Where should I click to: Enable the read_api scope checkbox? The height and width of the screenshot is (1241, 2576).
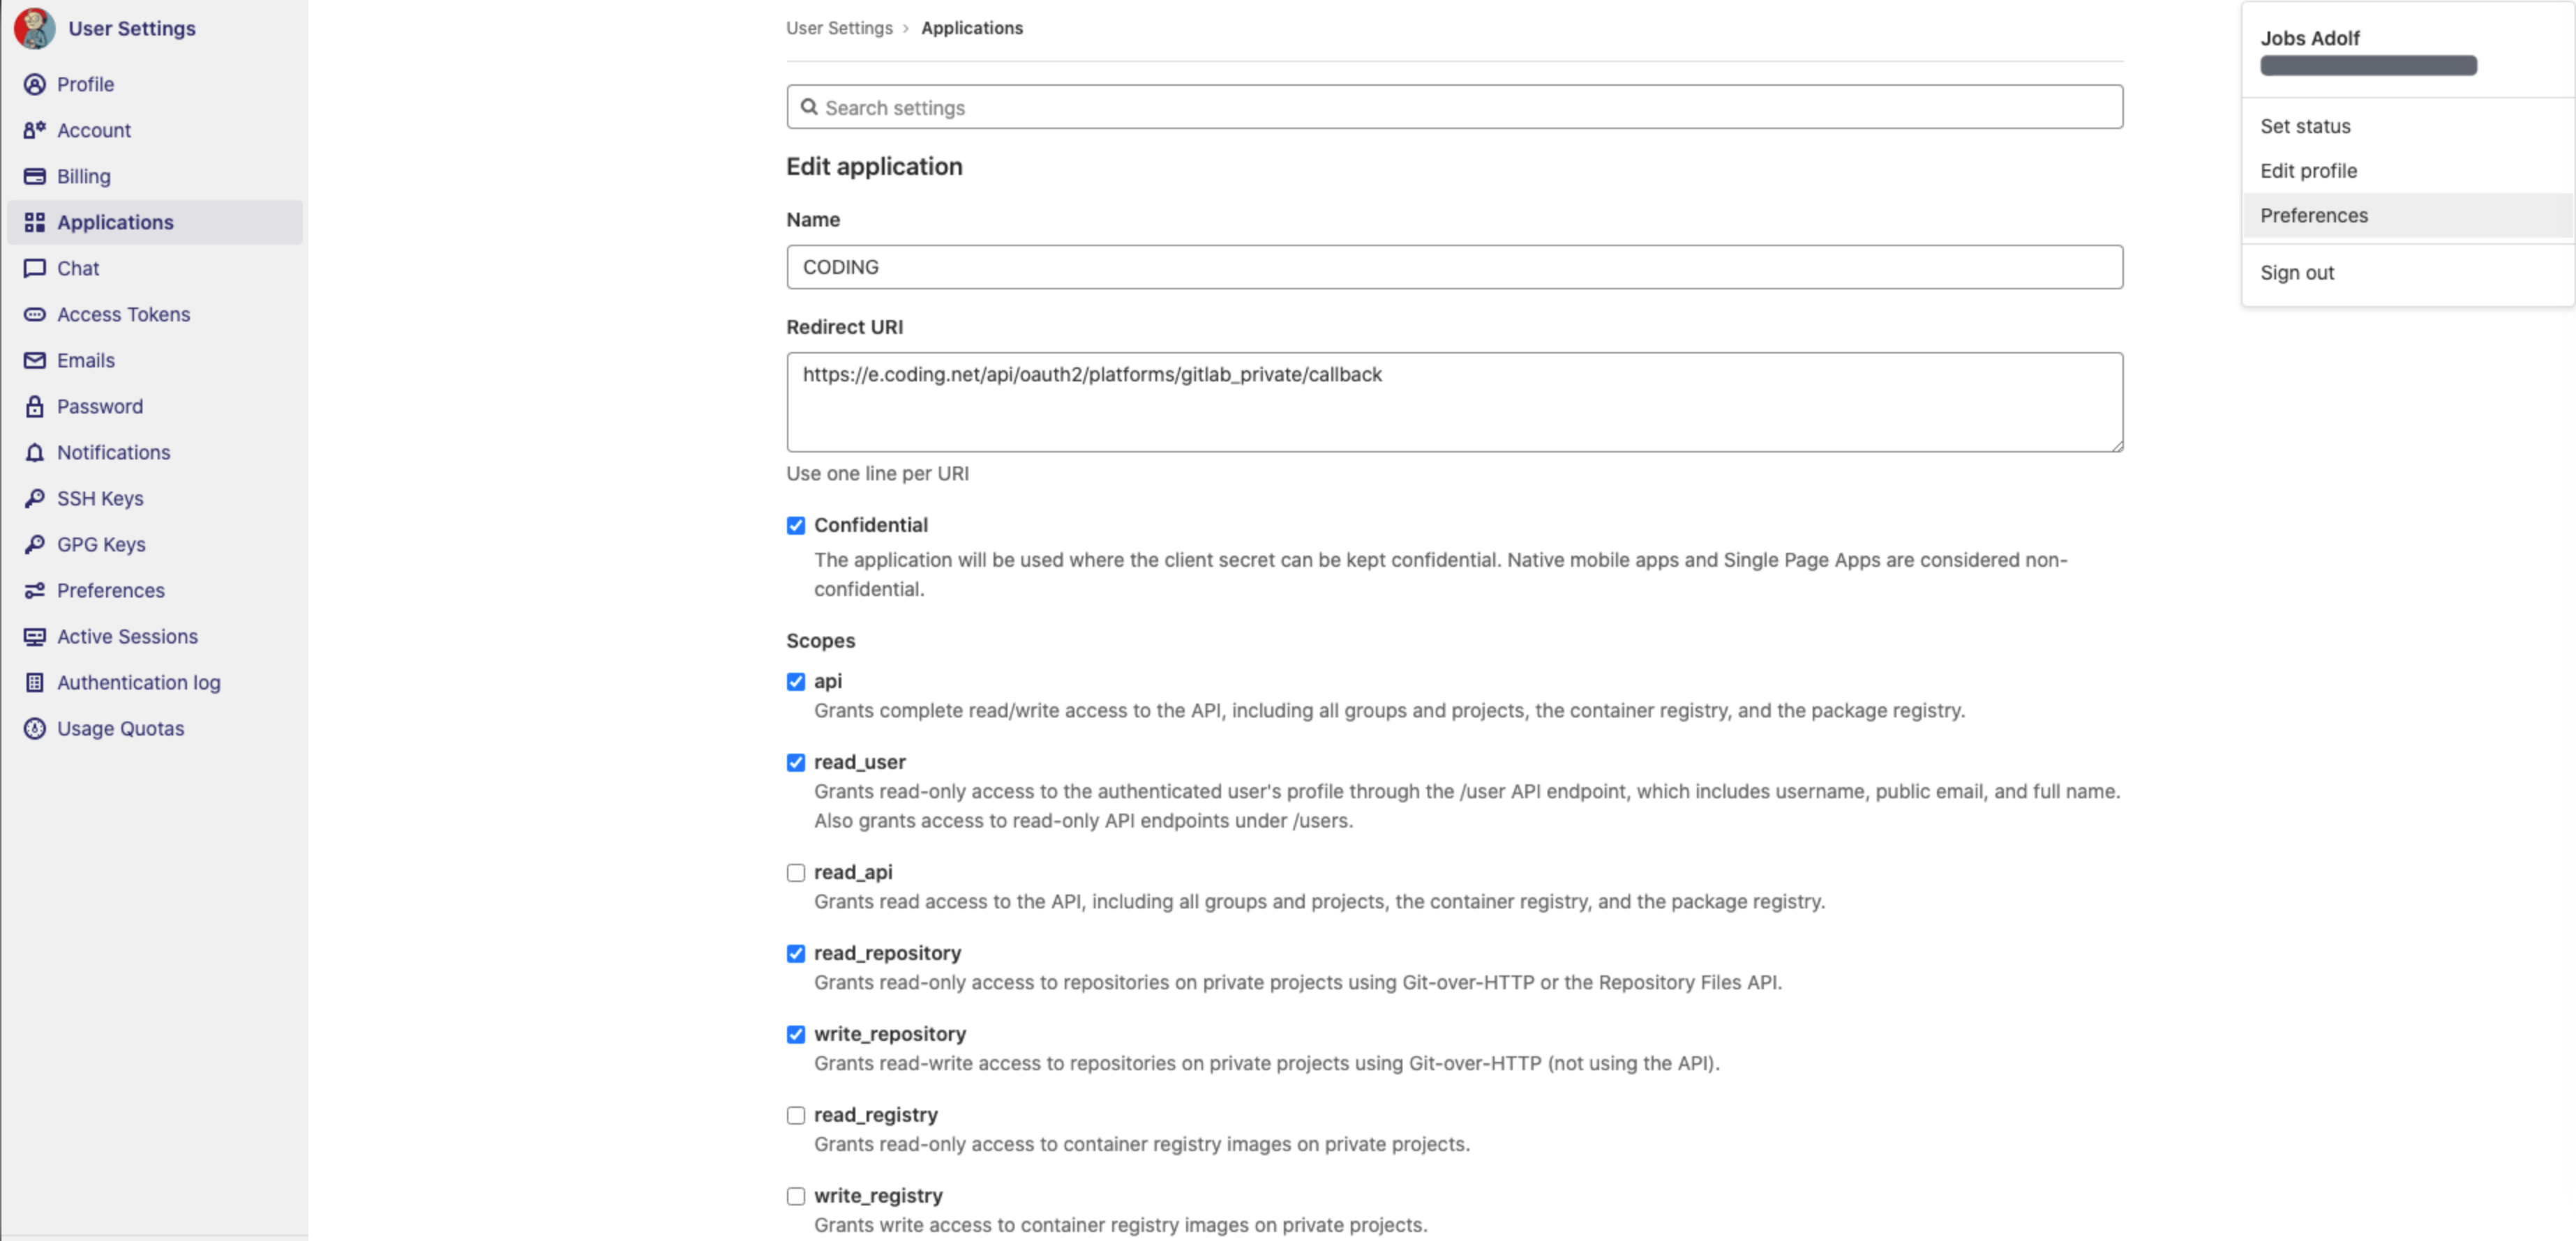[795, 872]
